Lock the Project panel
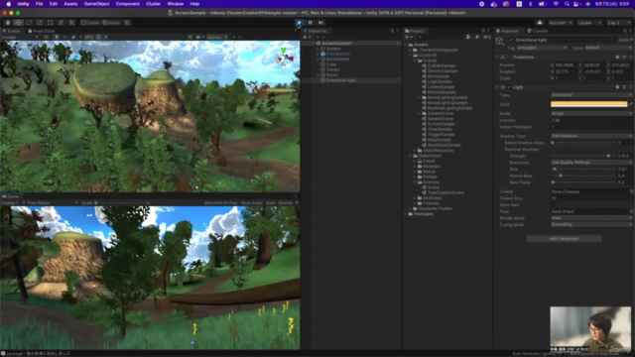The width and height of the screenshot is (635, 357). pyautogui.click(x=483, y=31)
